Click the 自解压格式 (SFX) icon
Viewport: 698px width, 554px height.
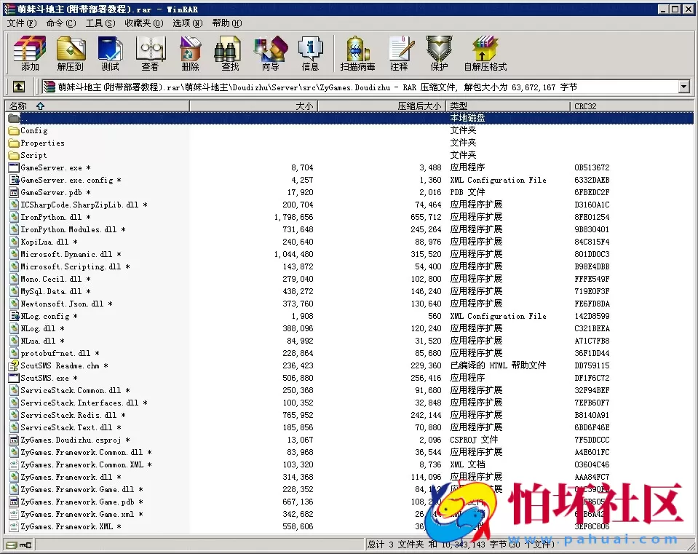click(x=485, y=53)
